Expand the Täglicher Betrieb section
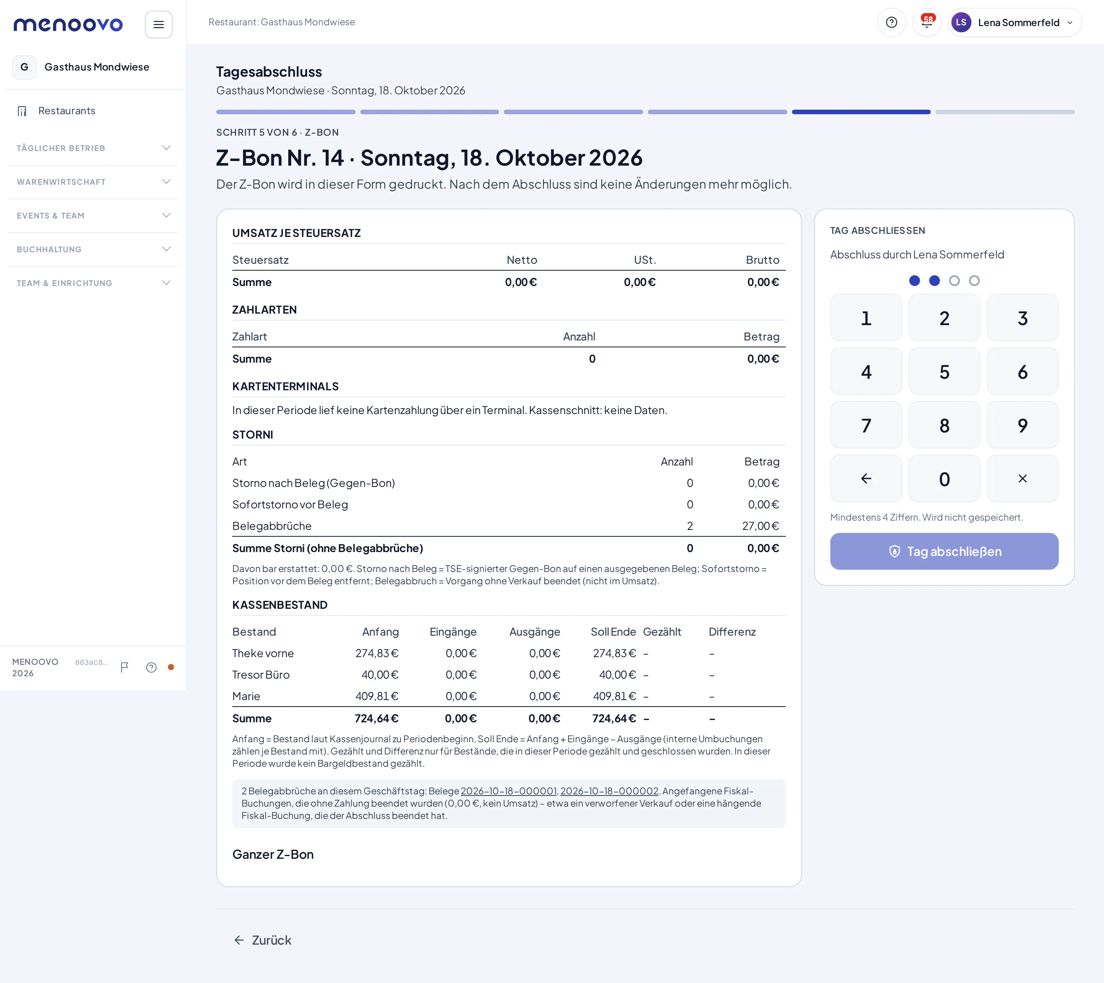This screenshot has width=1104, height=983. (x=93, y=148)
